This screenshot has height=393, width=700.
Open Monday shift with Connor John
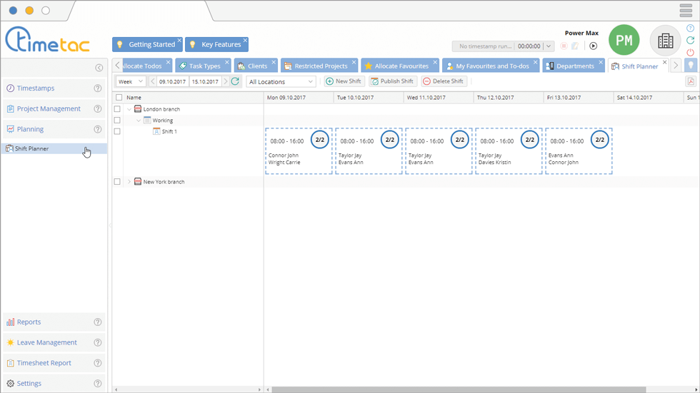pyautogui.click(x=299, y=151)
